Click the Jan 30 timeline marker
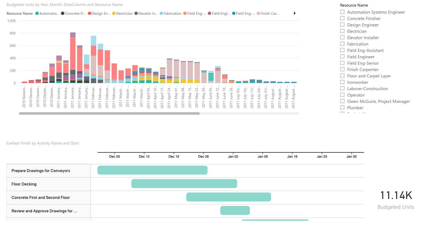Screen dimensions: 422x232 click(351, 157)
